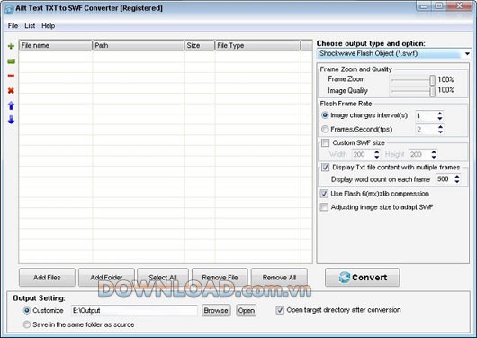Click the Image Quality slider handle

[432, 91]
